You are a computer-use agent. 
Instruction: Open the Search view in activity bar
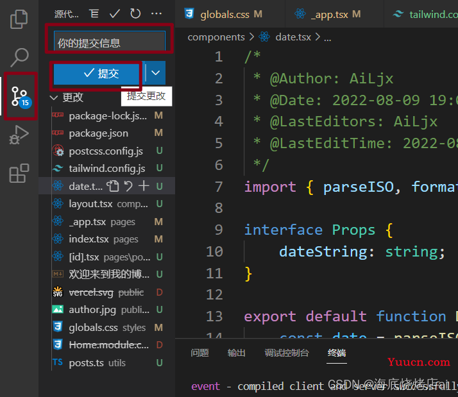tap(19, 57)
